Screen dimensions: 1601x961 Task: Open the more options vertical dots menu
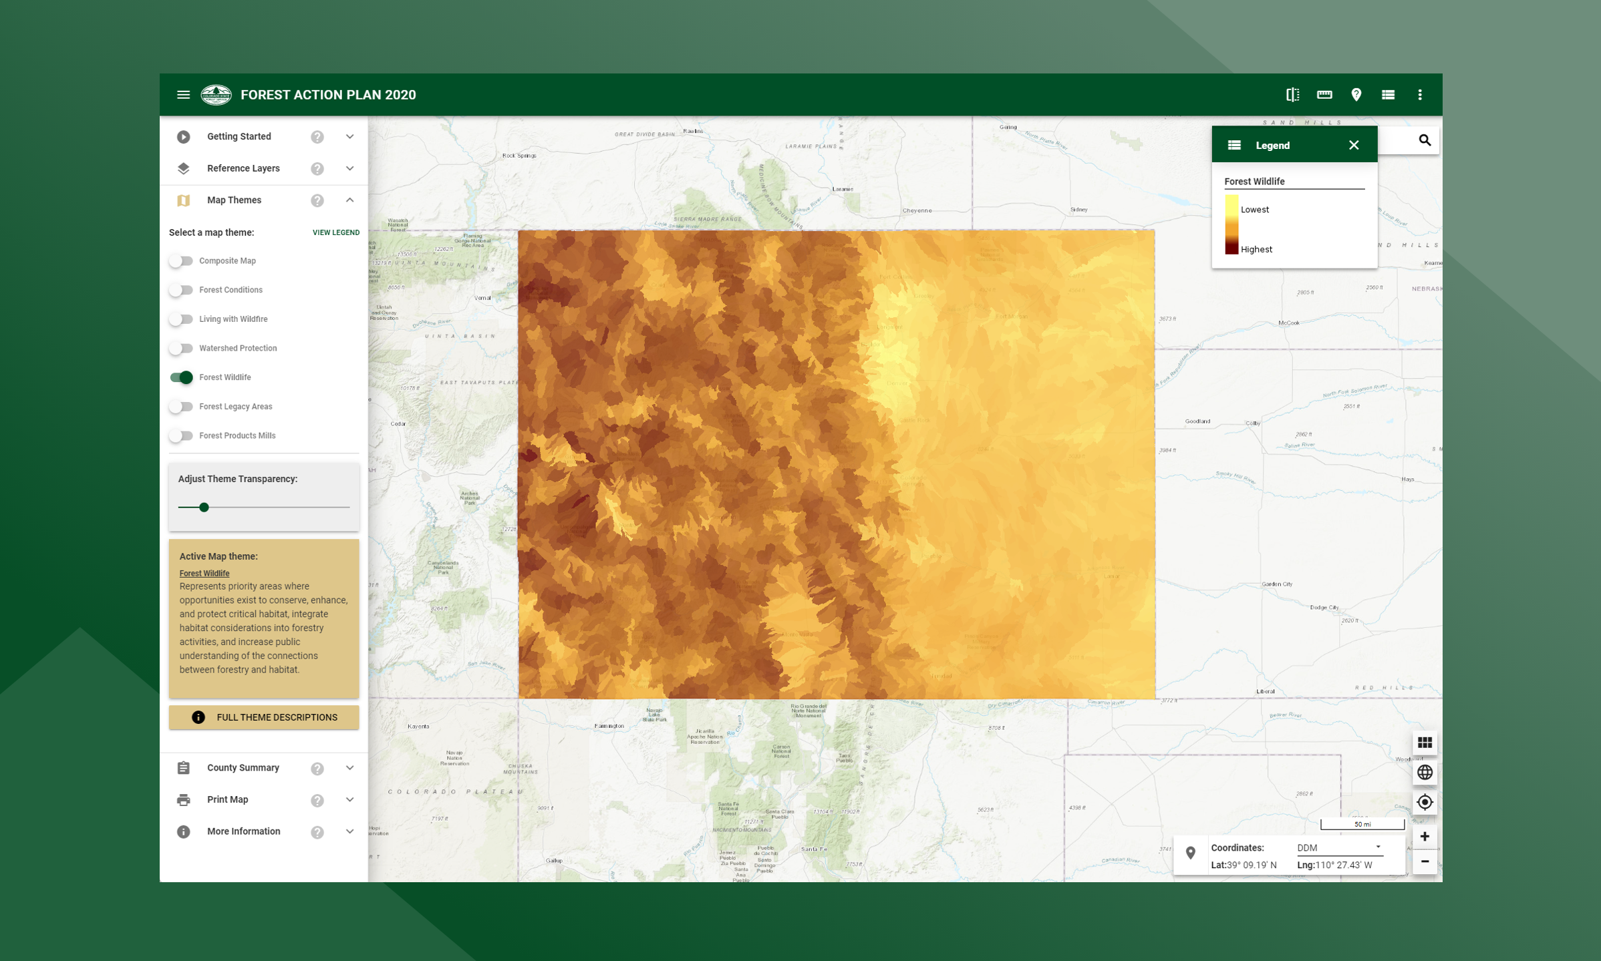(1420, 95)
